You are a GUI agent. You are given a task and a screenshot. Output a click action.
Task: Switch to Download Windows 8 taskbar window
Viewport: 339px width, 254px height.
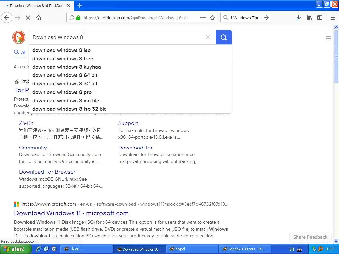[x=139, y=249]
